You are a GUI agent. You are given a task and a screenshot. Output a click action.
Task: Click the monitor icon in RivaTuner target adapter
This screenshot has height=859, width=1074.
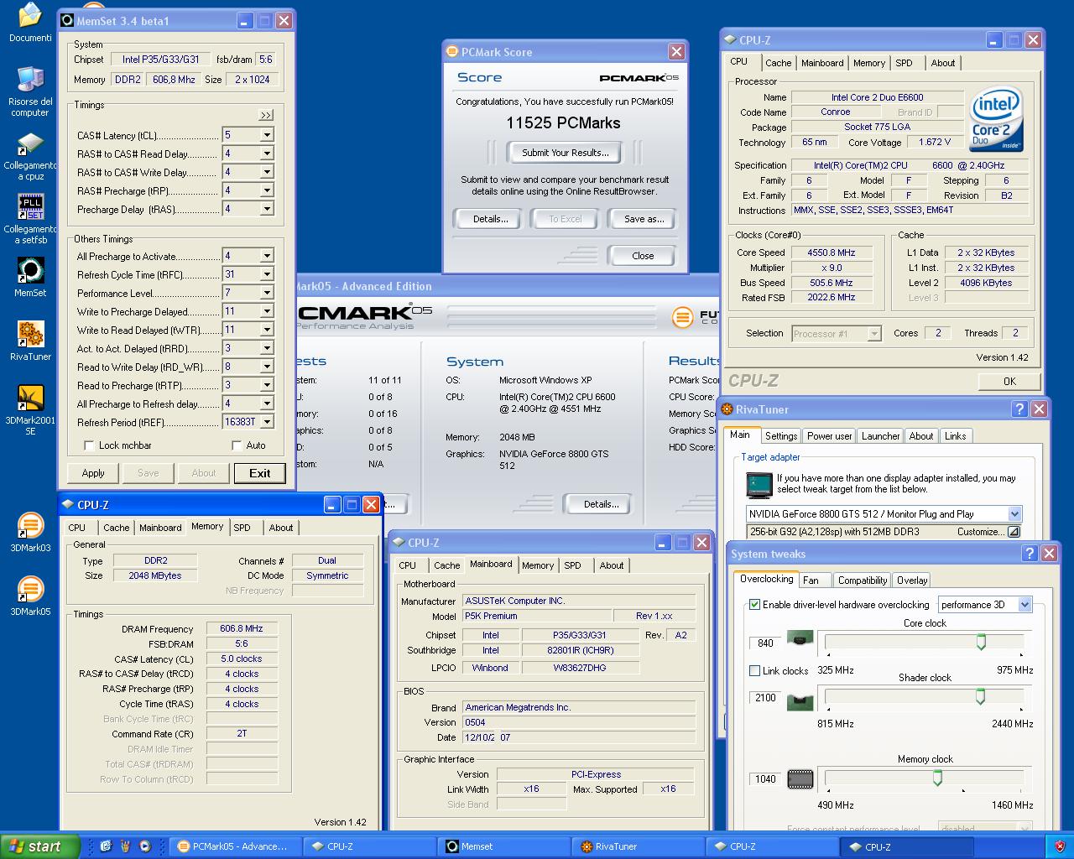pos(759,485)
